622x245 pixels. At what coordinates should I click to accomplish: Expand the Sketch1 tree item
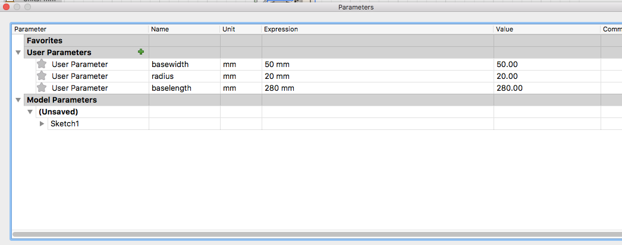(x=42, y=124)
